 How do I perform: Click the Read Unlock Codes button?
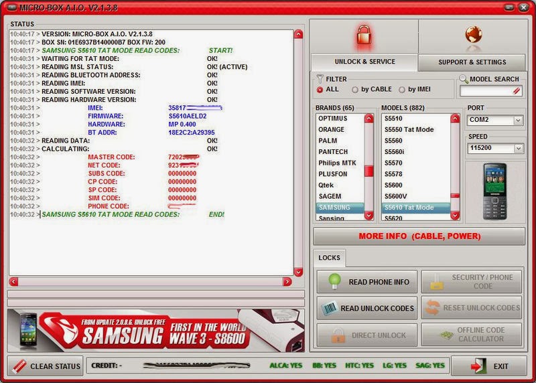tap(367, 308)
